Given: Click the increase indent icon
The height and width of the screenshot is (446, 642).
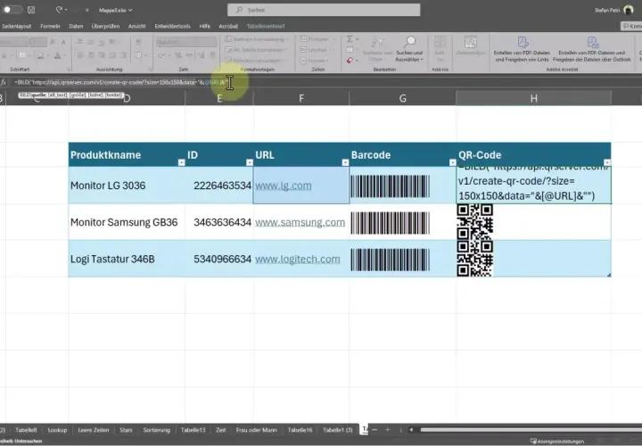Looking at the screenshot, I should (123, 55).
